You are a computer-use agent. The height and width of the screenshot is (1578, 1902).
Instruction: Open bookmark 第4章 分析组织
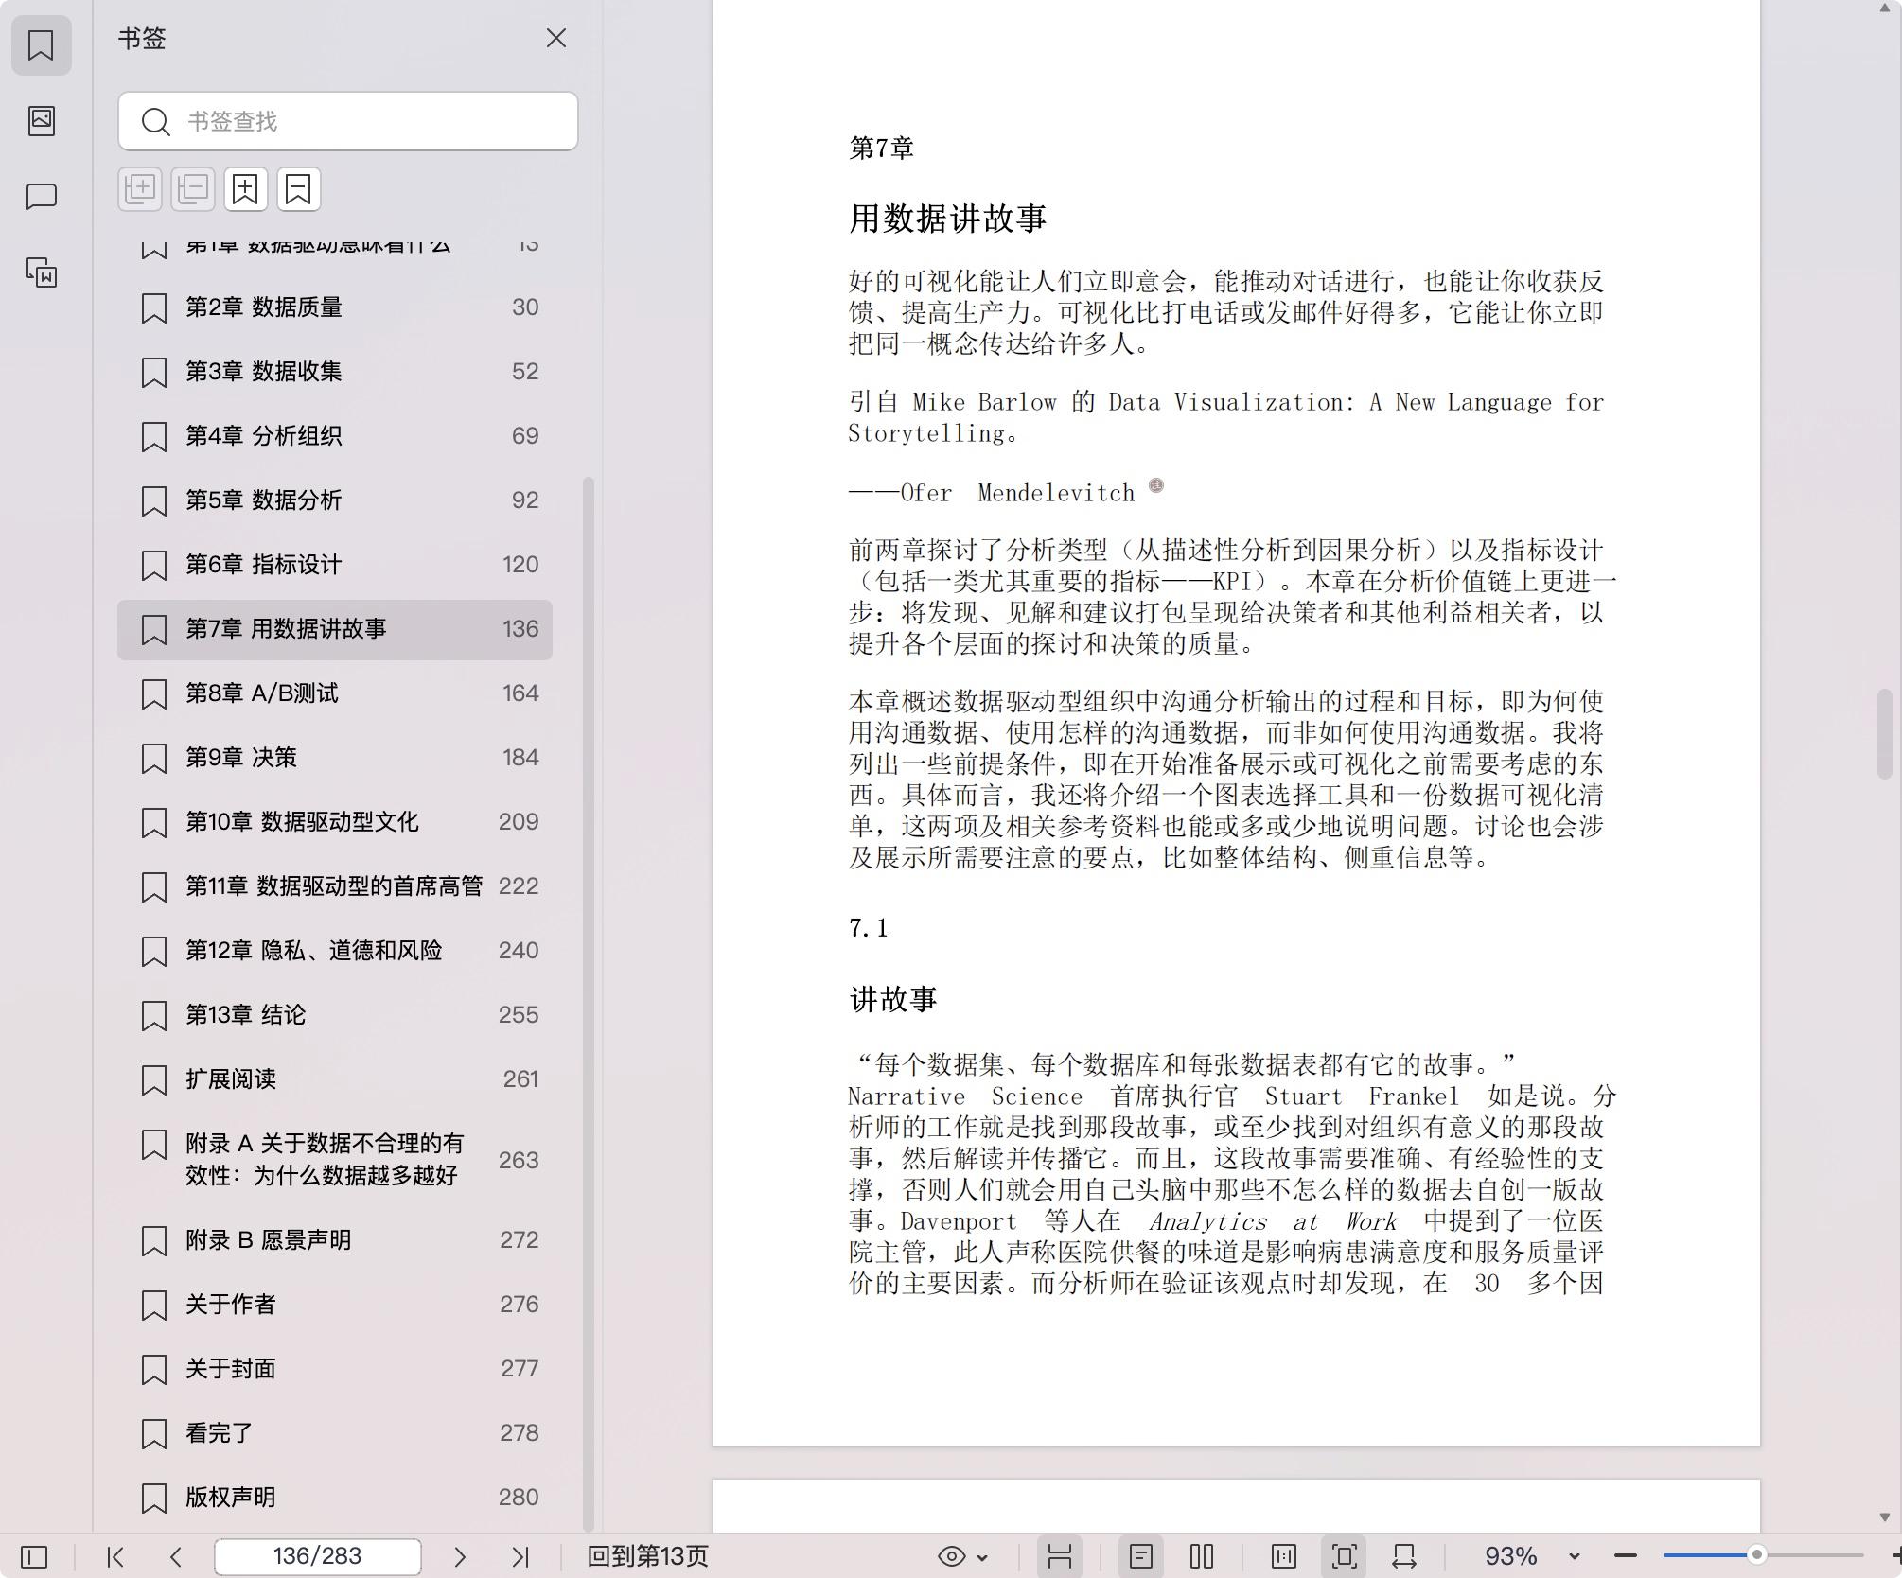click(335, 436)
